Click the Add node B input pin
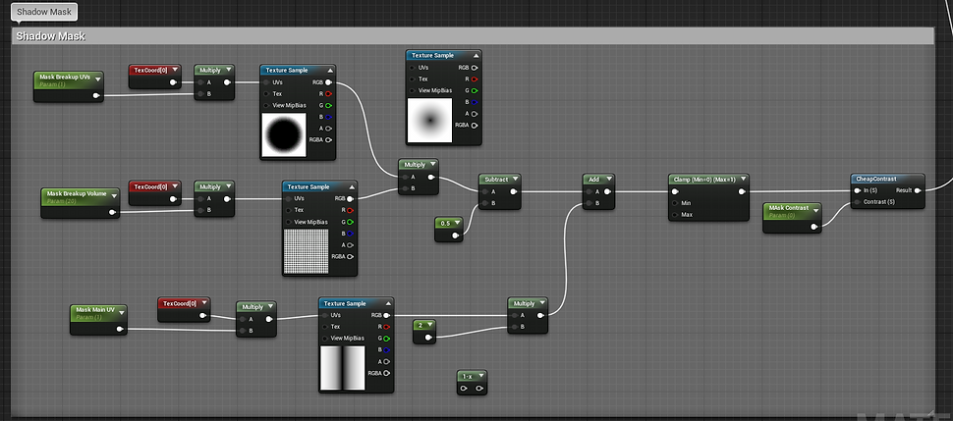This screenshot has width=953, height=421. (589, 203)
